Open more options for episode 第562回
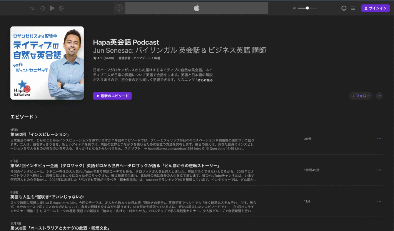 [x=379, y=139]
